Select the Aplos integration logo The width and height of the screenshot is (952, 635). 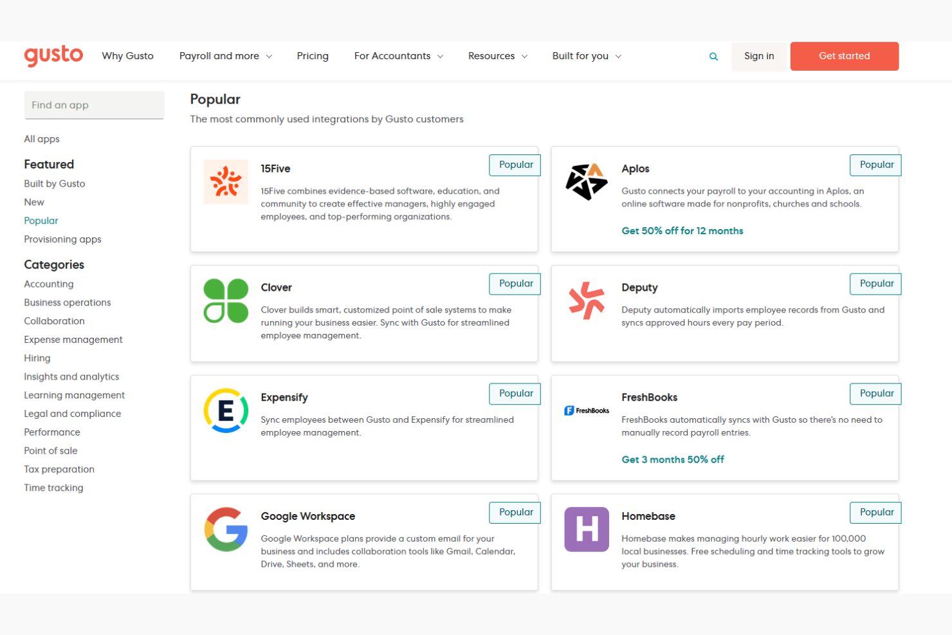click(x=586, y=182)
